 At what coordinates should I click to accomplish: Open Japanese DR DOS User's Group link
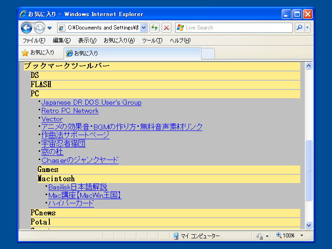click(x=91, y=102)
